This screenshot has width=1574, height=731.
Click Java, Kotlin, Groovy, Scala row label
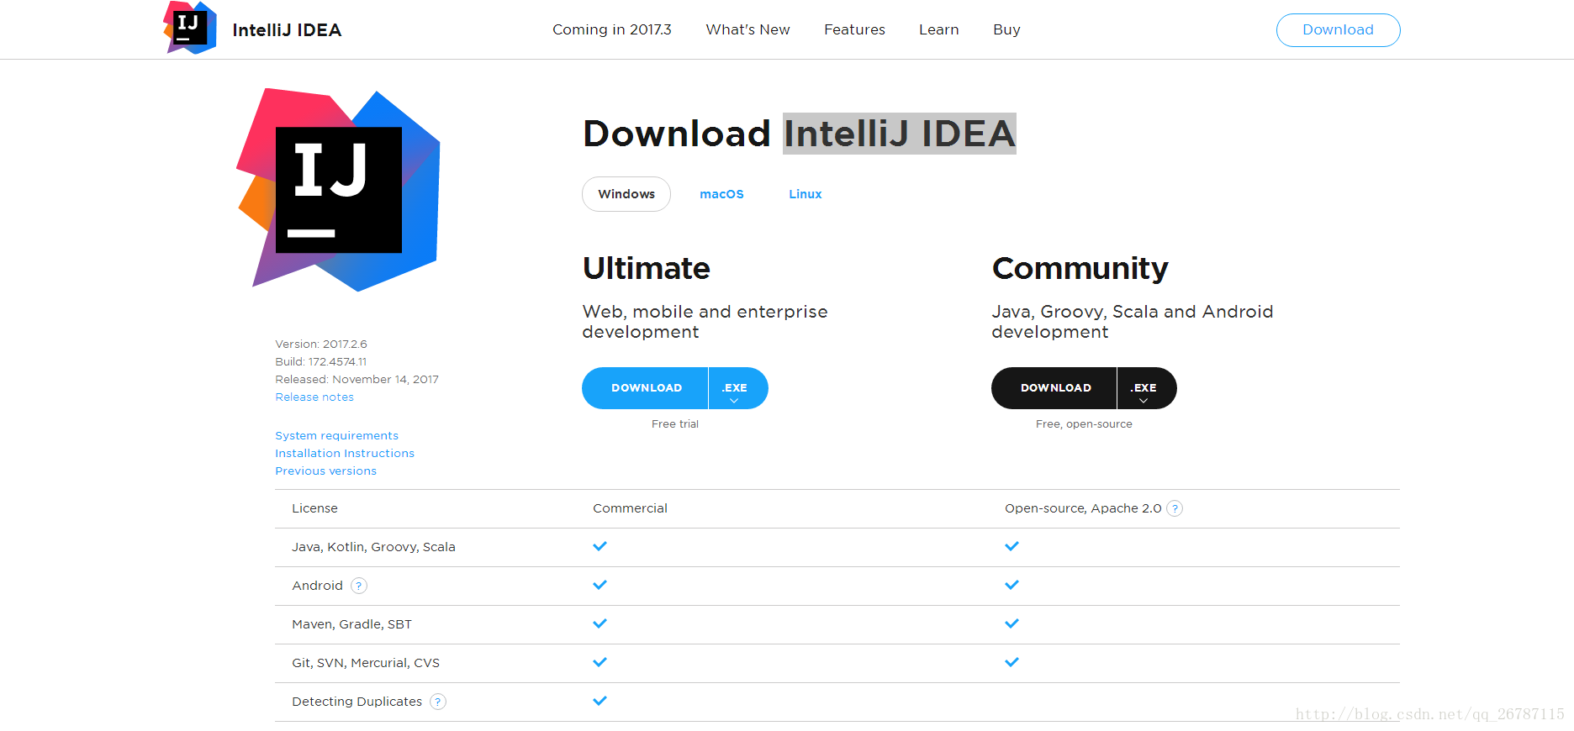pos(373,547)
